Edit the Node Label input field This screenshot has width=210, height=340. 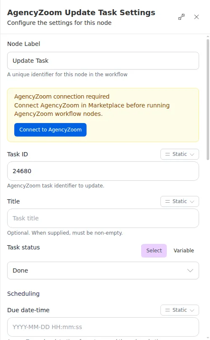pyautogui.click(x=103, y=61)
